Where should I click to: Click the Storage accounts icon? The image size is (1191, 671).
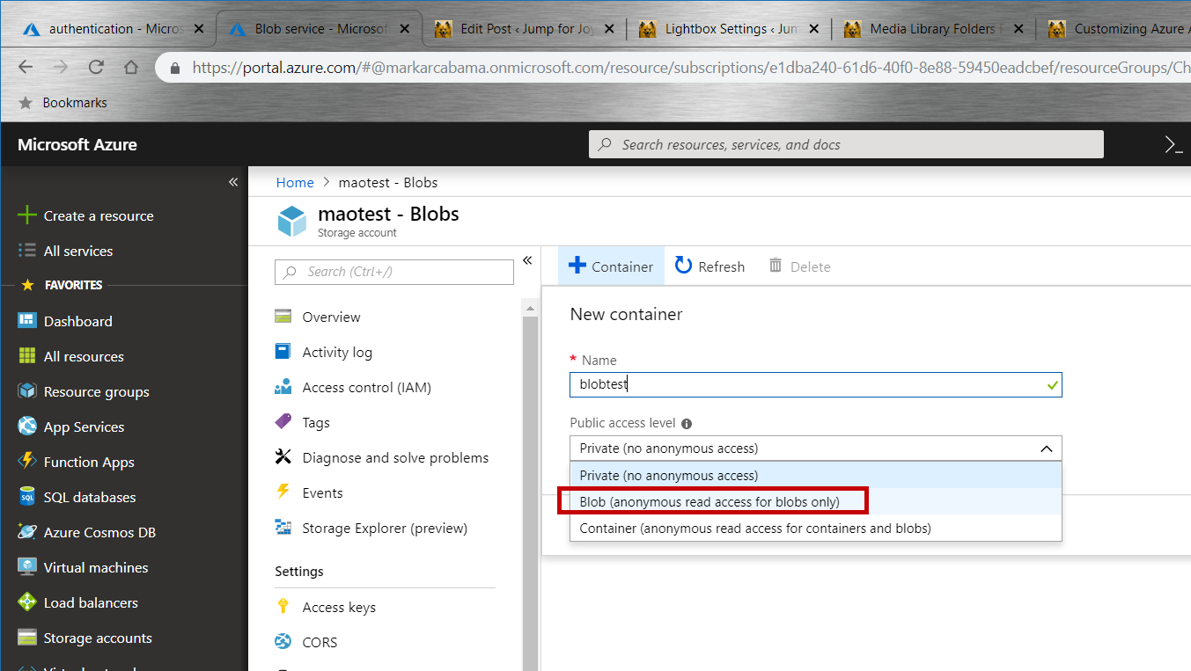click(27, 638)
